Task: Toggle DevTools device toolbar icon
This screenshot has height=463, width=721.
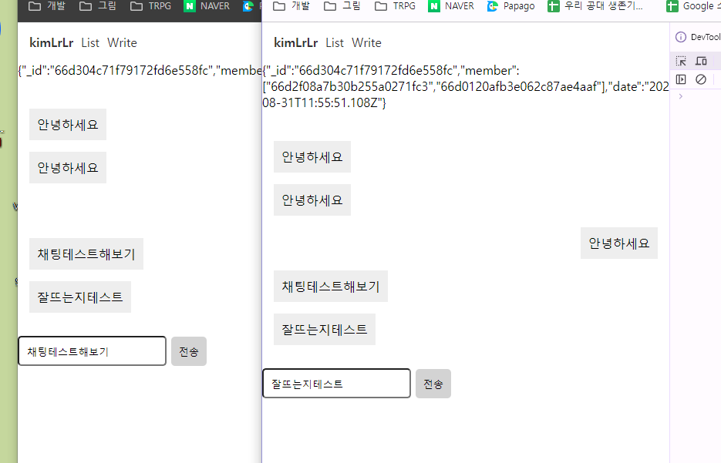Action: 701,61
